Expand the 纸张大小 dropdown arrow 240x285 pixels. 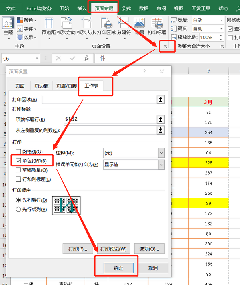pyautogui.click(x=87, y=39)
